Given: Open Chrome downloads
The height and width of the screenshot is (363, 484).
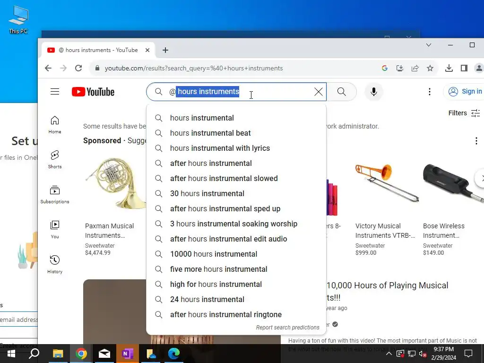Looking at the screenshot, I should tap(449, 68).
